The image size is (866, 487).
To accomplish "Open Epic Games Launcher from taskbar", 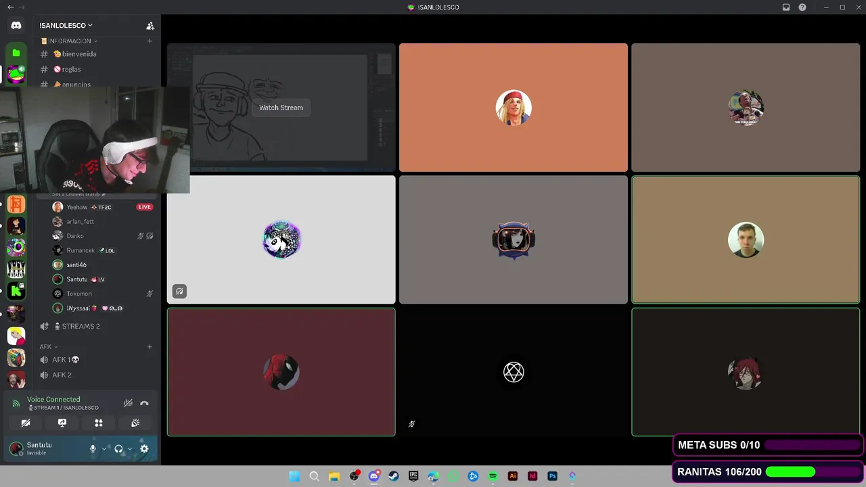I will pyautogui.click(x=413, y=476).
